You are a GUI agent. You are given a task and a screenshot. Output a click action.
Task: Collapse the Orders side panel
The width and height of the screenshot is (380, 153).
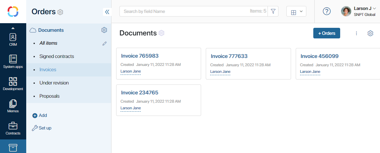107,12
